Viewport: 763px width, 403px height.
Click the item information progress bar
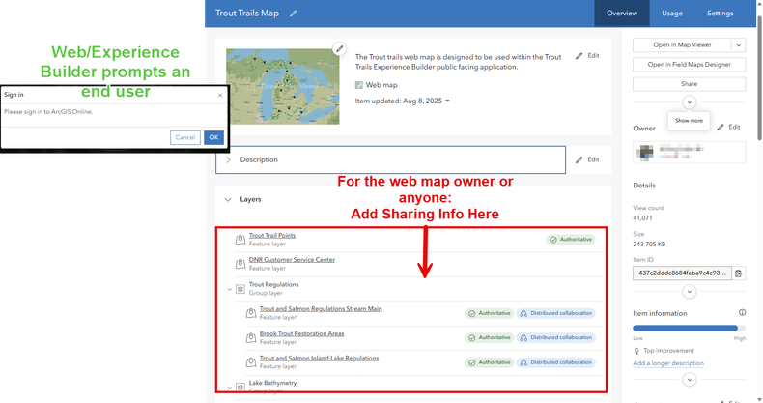click(689, 328)
